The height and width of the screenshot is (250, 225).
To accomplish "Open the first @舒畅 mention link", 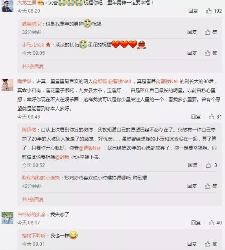I will pos(100,81).
